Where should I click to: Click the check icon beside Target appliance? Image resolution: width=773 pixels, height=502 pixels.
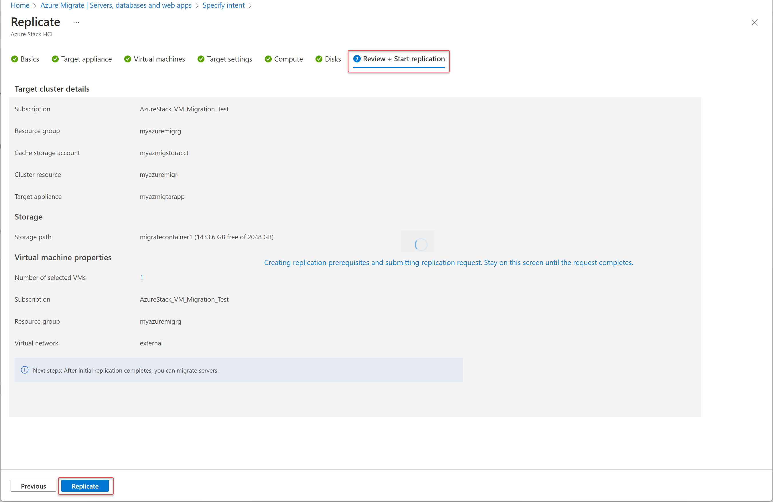(x=55, y=59)
